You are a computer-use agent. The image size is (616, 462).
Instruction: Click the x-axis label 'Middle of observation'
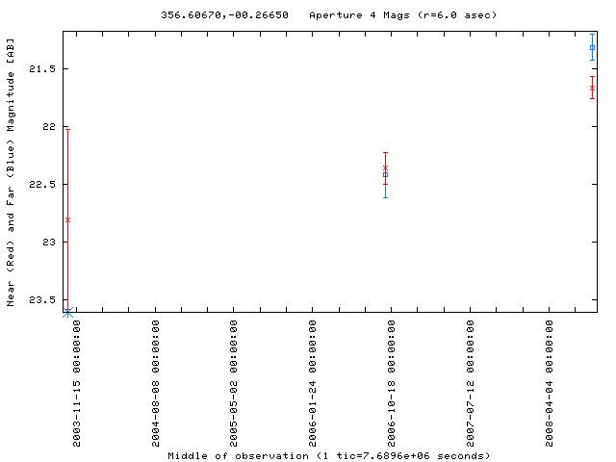[x=238, y=455]
